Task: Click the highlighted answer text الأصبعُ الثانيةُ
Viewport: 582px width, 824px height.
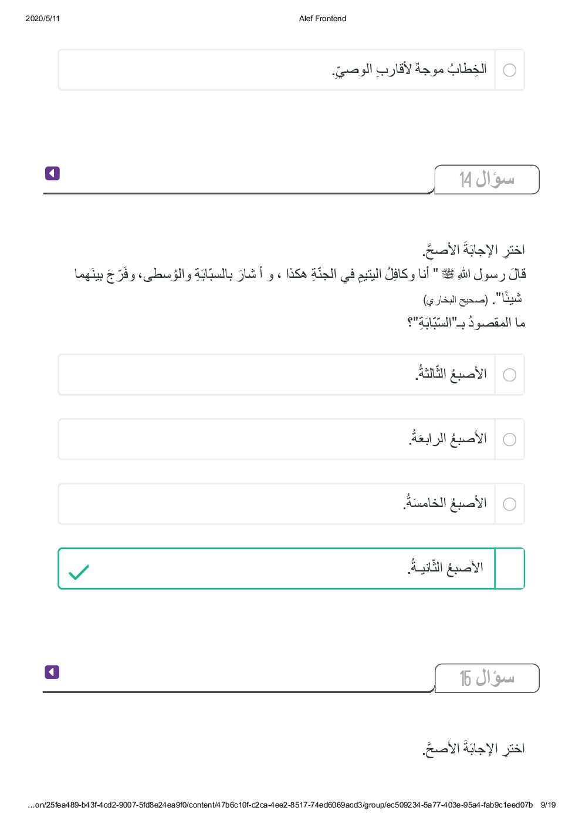Action: pyautogui.click(x=446, y=567)
